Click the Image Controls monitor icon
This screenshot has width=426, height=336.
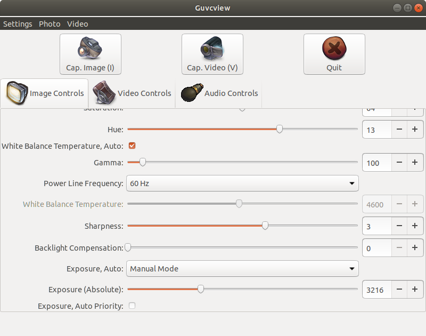(x=17, y=93)
